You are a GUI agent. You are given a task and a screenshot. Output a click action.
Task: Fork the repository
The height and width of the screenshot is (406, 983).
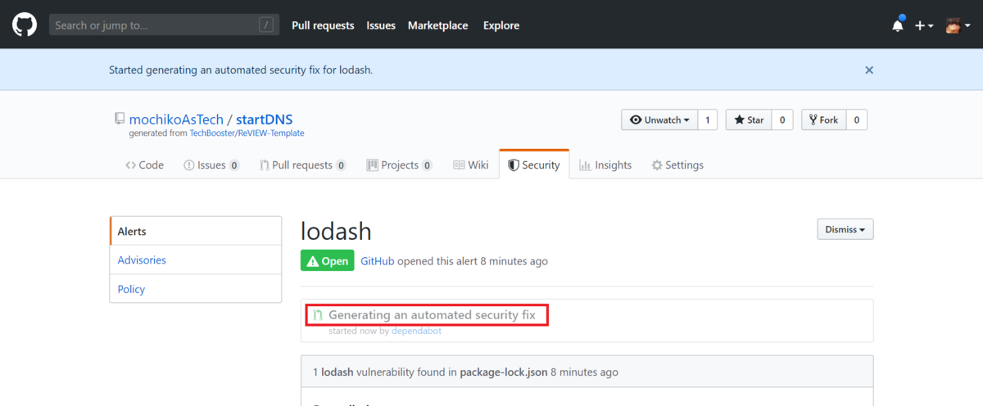point(823,120)
